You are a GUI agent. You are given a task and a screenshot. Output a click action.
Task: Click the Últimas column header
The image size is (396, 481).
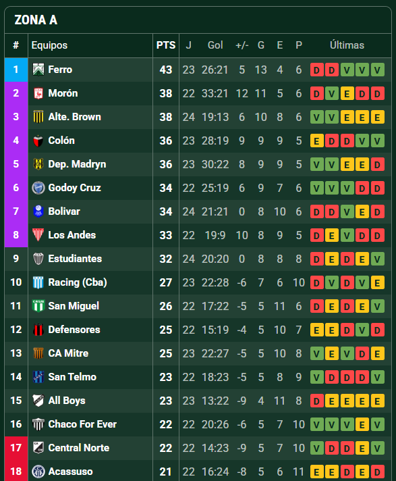coord(347,45)
